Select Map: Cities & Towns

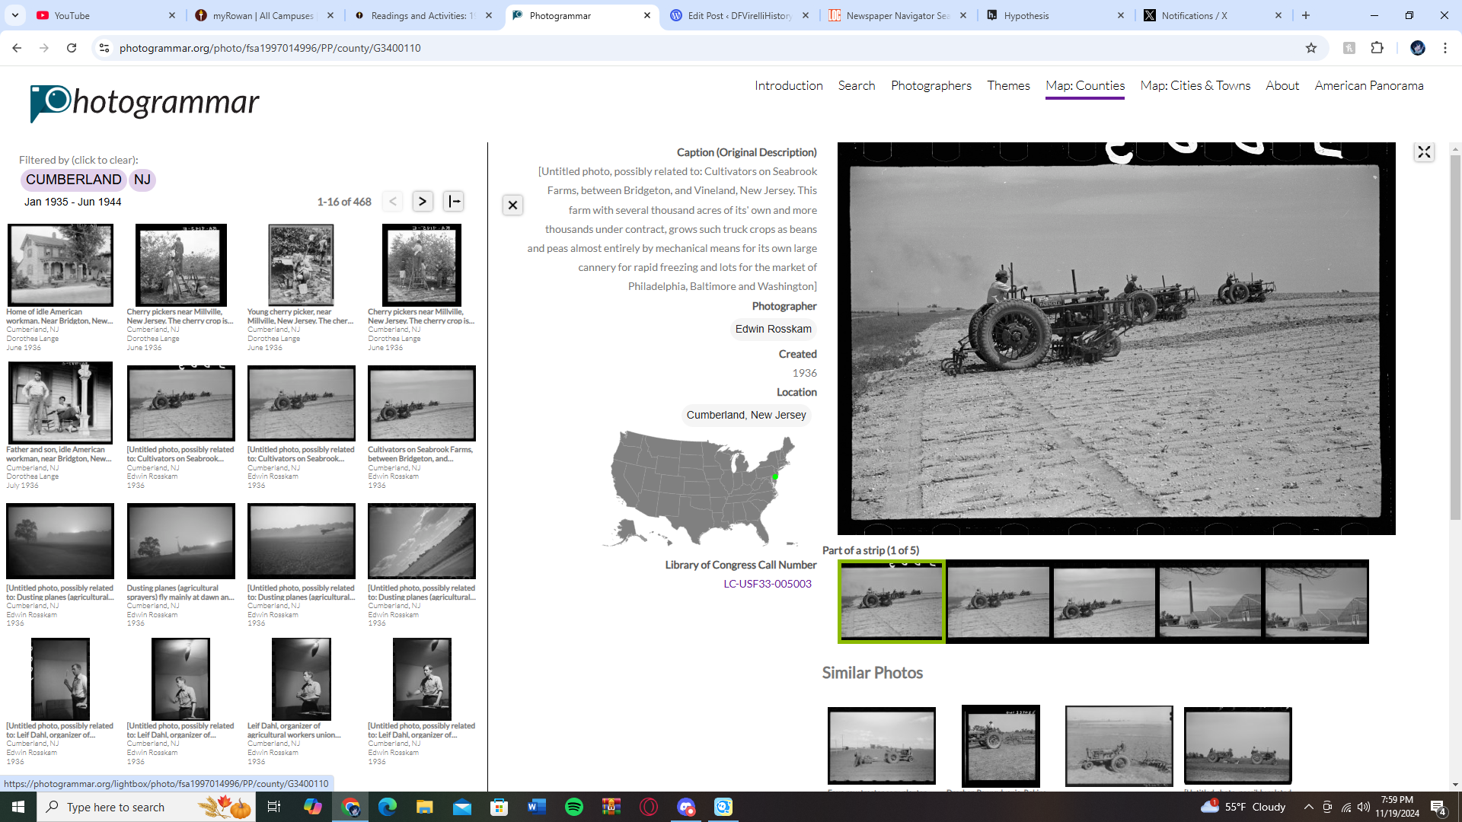(1195, 86)
